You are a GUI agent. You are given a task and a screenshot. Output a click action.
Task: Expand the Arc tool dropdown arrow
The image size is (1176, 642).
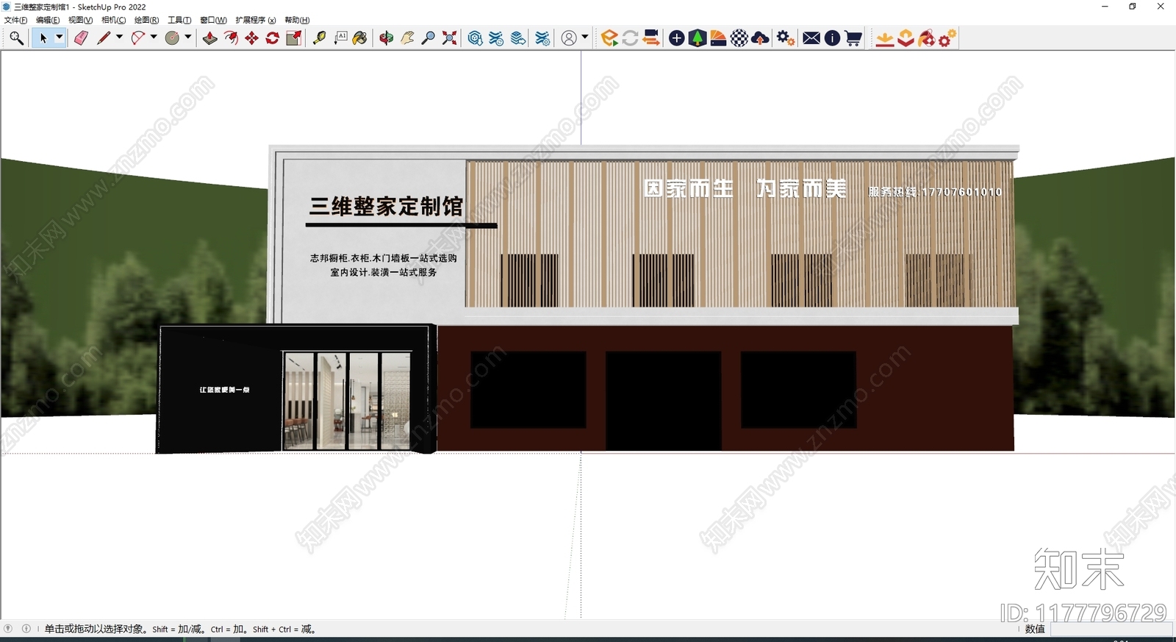pos(154,38)
